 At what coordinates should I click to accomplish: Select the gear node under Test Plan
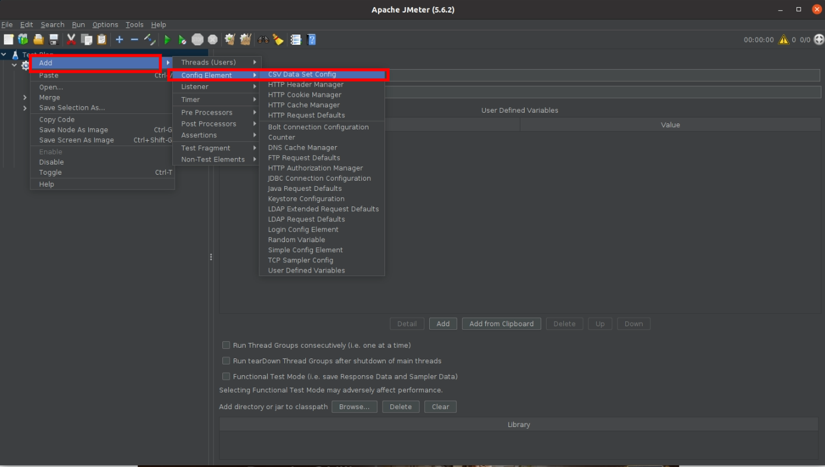click(x=25, y=65)
